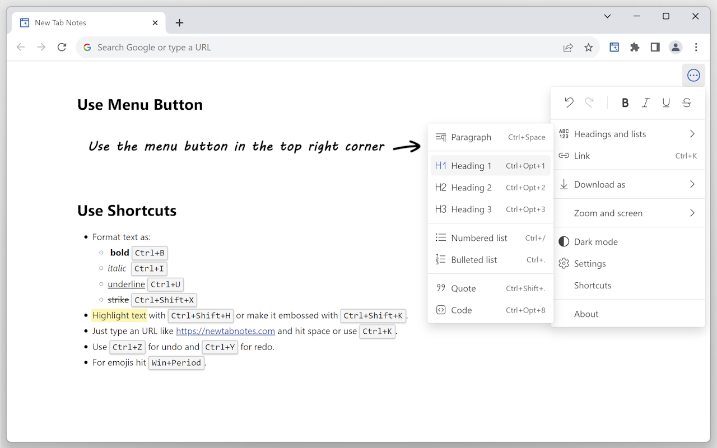Screen dimensions: 717x448
Task: Open Settings from the menu
Action: [x=590, y=263]
